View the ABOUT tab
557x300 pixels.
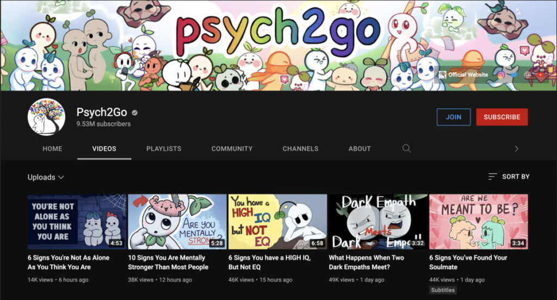pos(360,149)
